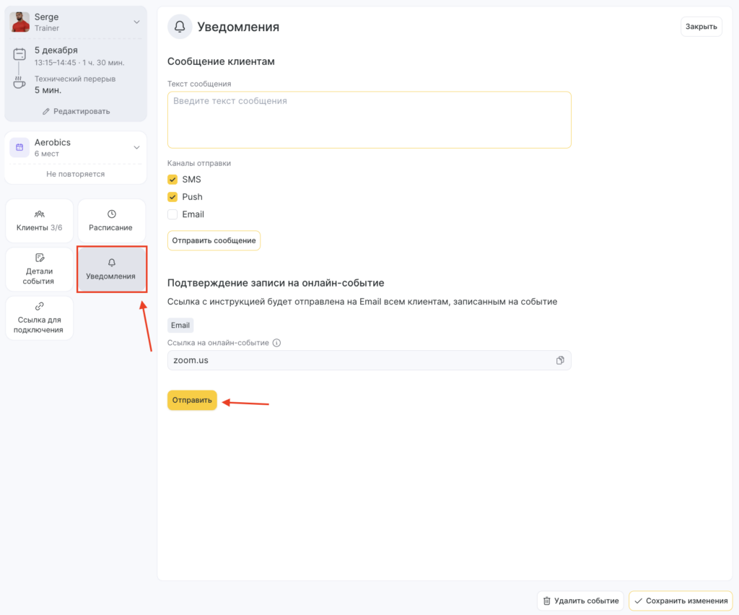This screenshot has height=615, width=739.
Task: Open the Клиенты 3/6 tab
Action: point(40,221)
